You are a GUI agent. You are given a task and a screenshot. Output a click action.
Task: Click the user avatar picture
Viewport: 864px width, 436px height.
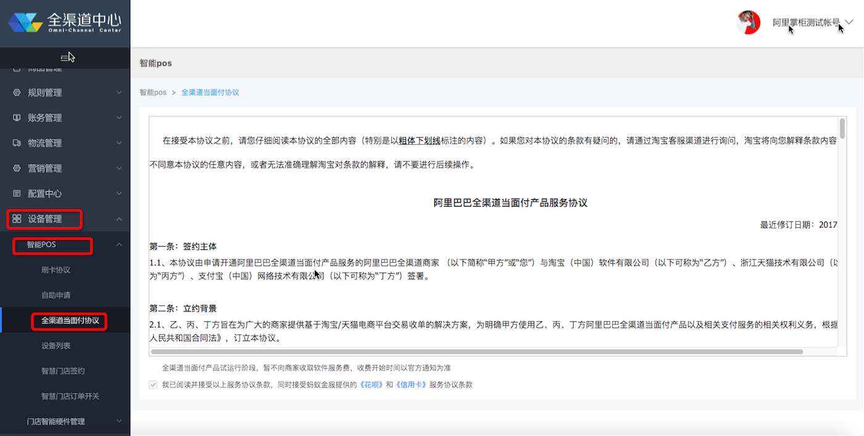tap(749, 23)
